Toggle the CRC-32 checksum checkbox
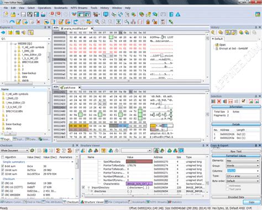The width and height of the screenshot is (262, 210). (3, 191)
